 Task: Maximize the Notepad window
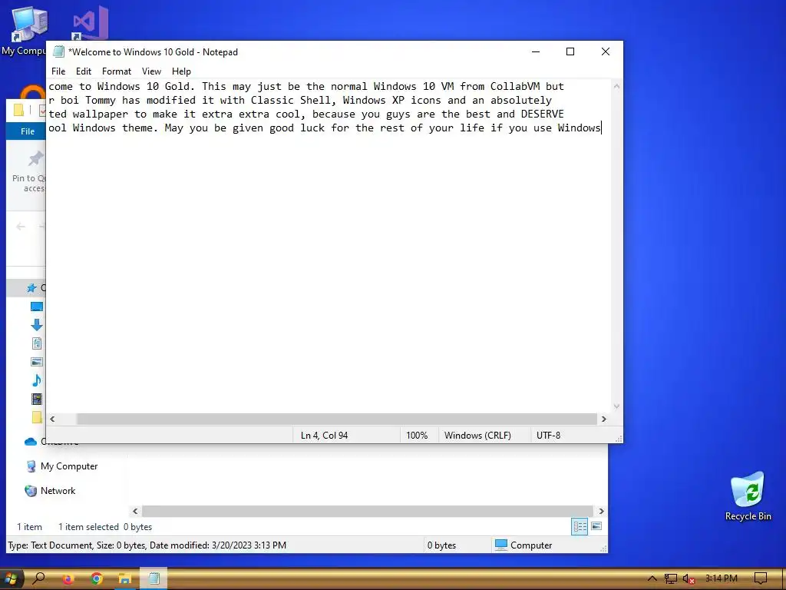click(570, 51)
